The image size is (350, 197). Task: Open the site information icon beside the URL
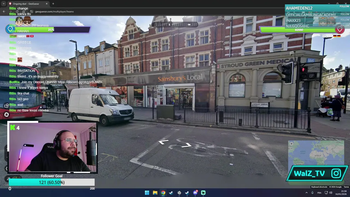click(x=31, y=11)
